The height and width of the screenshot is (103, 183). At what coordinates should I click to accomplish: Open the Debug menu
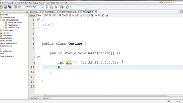35,3
